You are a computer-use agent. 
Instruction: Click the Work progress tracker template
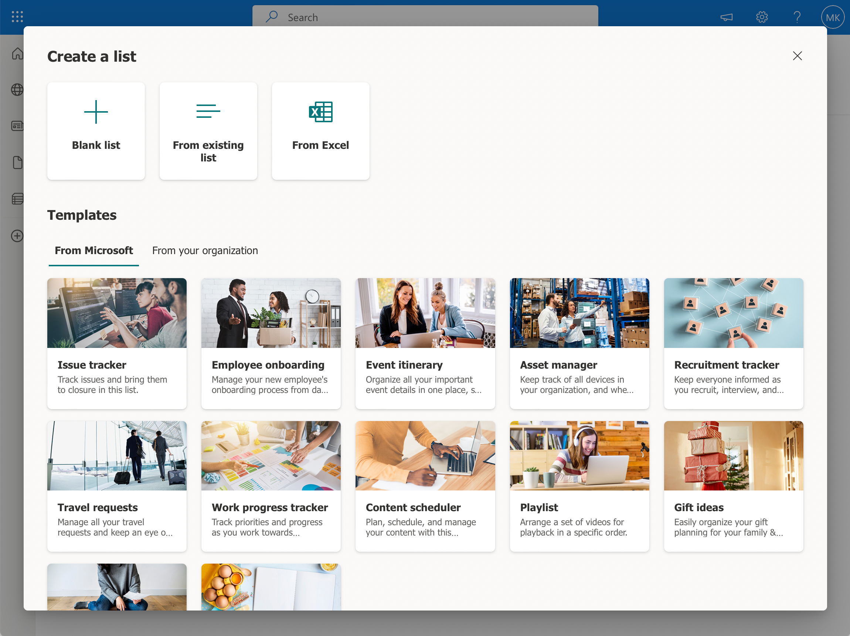(271, 486)
